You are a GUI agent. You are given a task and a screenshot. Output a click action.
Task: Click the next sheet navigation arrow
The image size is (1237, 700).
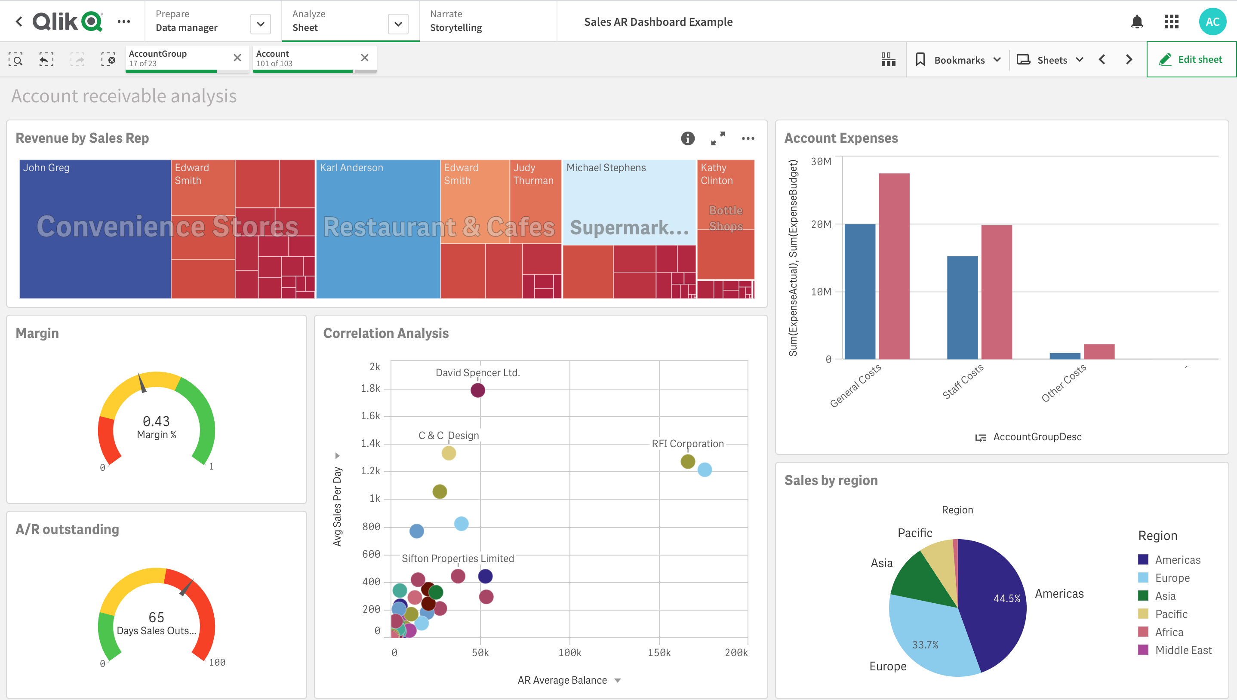(x=1130, y=58)
